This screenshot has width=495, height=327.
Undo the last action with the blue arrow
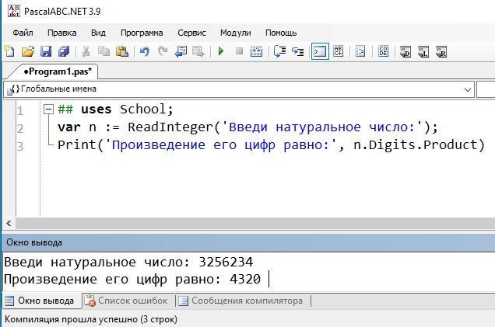pos(144,51)
